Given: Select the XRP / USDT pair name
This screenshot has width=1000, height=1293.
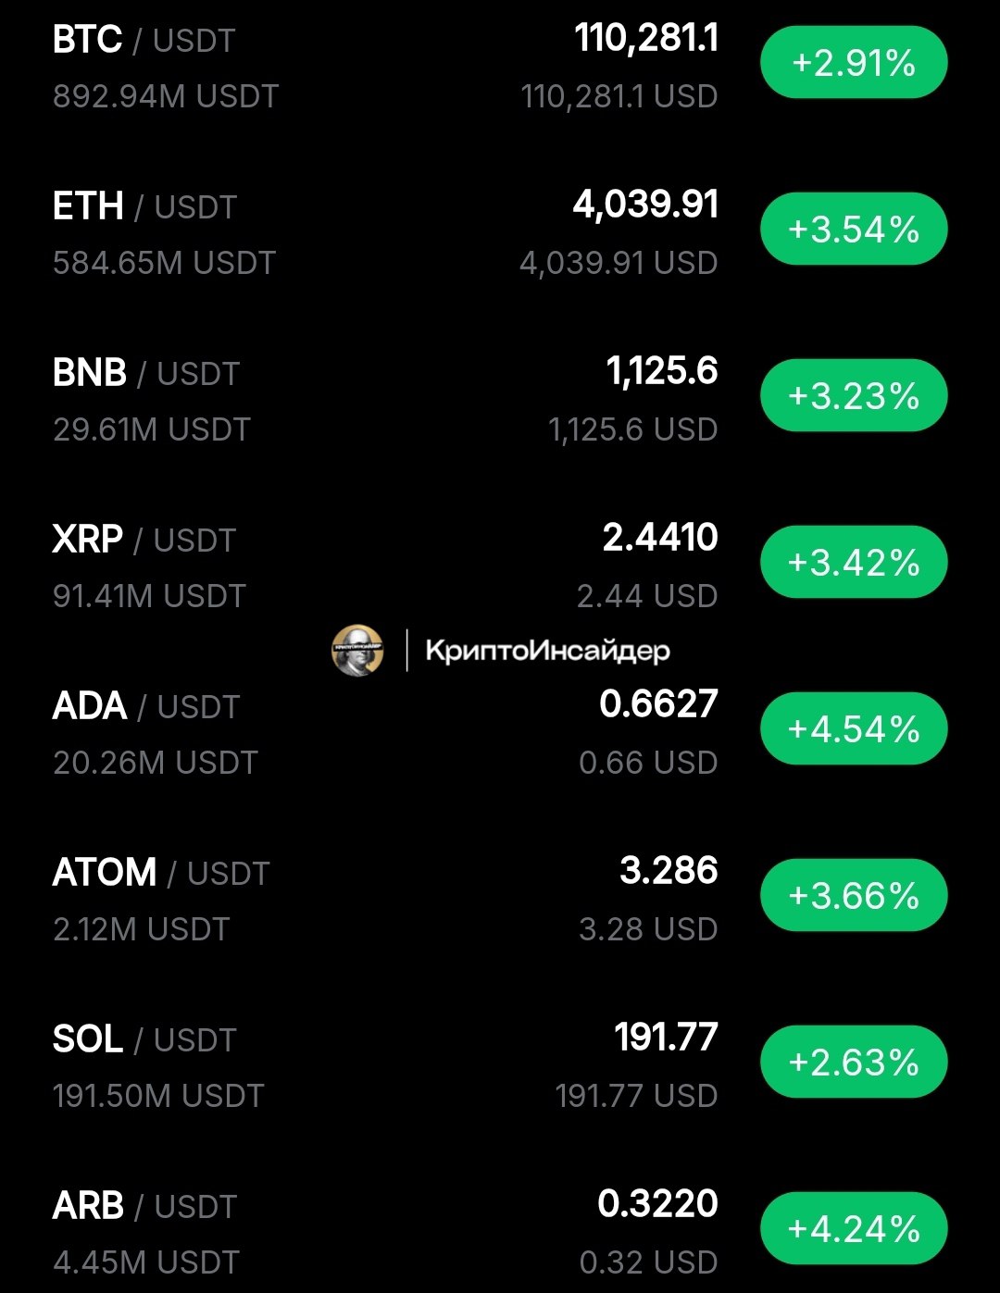Looking at the screenshot, I should (x=144, y=541).
